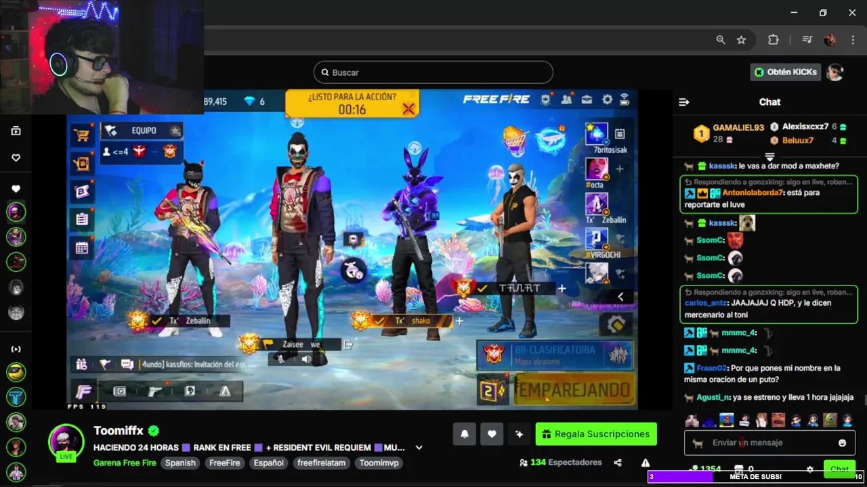This screenshot has width=867, height=487.
Task: Toggle the in-game microphone mute icon
Action: (x=281, y=359)
